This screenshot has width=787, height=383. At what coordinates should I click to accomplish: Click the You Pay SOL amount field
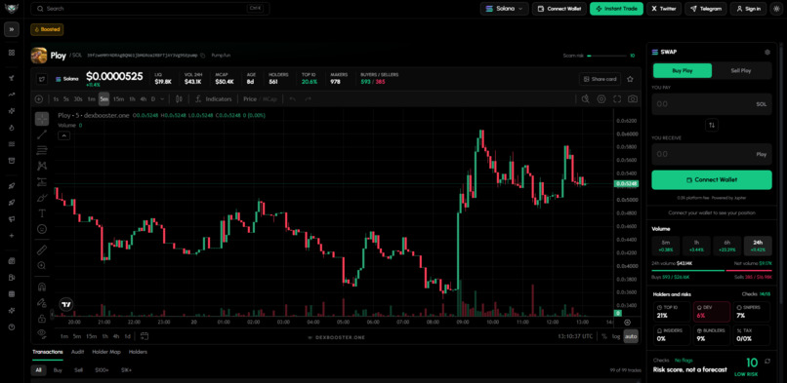point(711,104)
